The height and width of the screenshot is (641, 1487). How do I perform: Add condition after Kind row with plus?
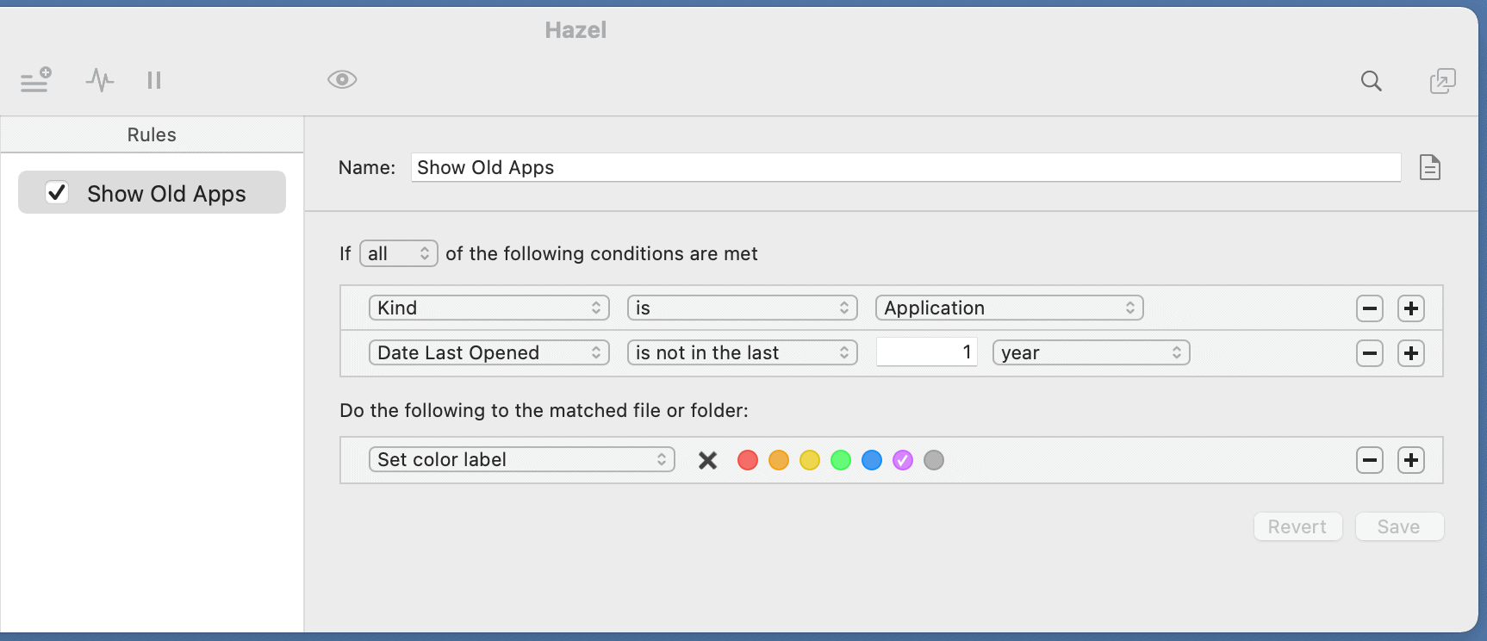(x=1411, y=308)
